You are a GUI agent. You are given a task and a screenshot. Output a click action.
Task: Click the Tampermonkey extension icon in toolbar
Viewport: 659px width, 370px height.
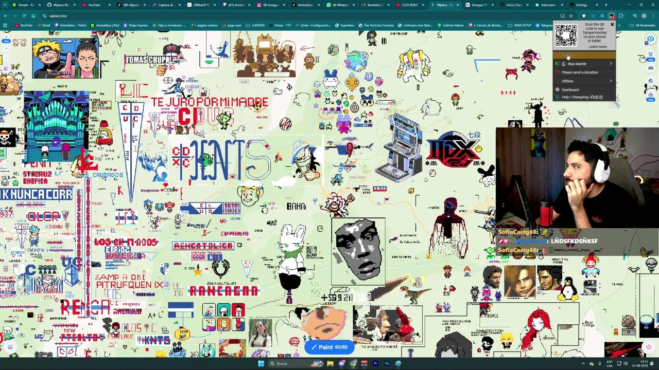(611, 16)
